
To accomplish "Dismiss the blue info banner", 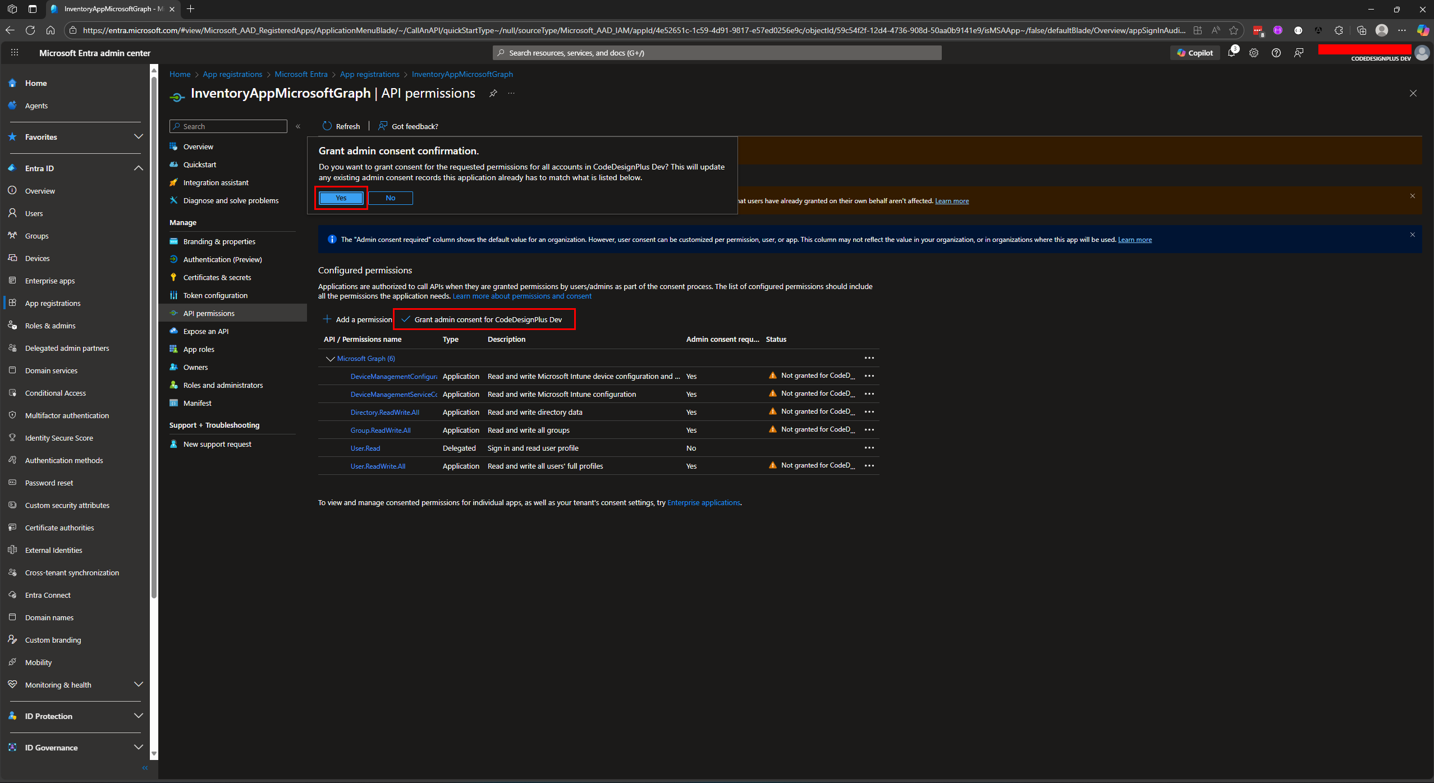I will (x=1413, y=235).
